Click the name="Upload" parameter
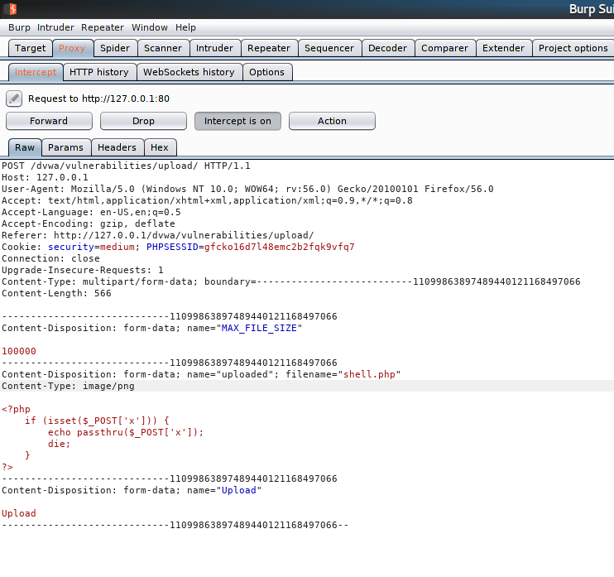This screenshot has width=614, height=577. pyautogui.click(x=224, y=490)
